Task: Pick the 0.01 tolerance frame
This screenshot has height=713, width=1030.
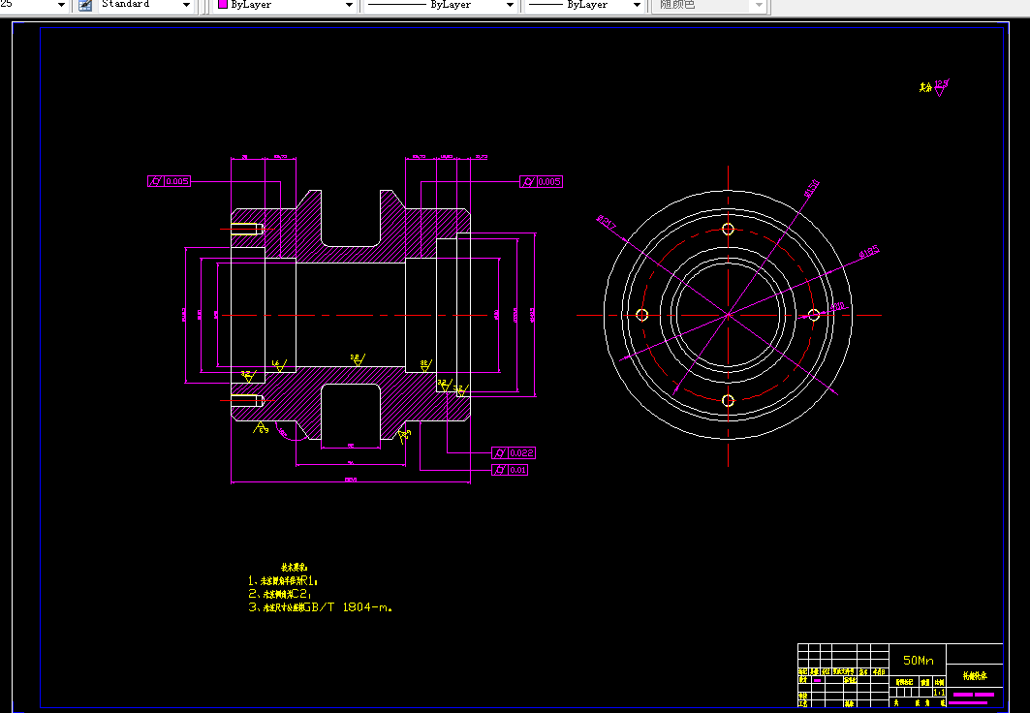Action: coord(510,470)
